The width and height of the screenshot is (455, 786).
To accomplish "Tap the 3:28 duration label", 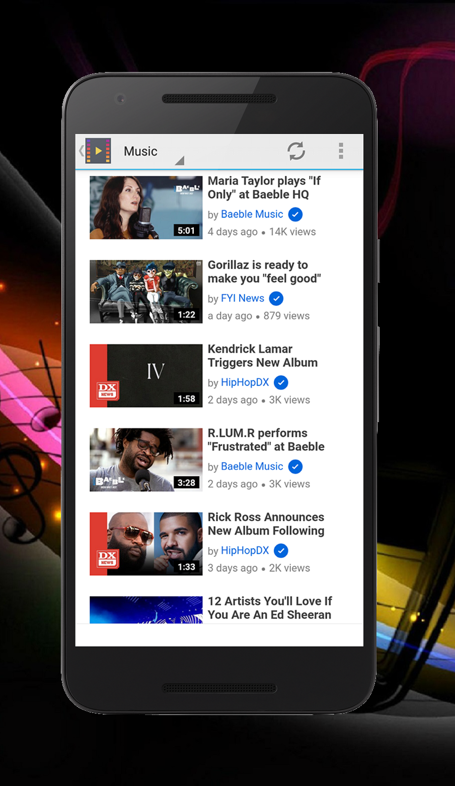I will [186, 483].
